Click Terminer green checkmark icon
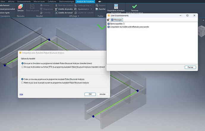Viewport: 205px width, 131px height. (x=135, y=6)
